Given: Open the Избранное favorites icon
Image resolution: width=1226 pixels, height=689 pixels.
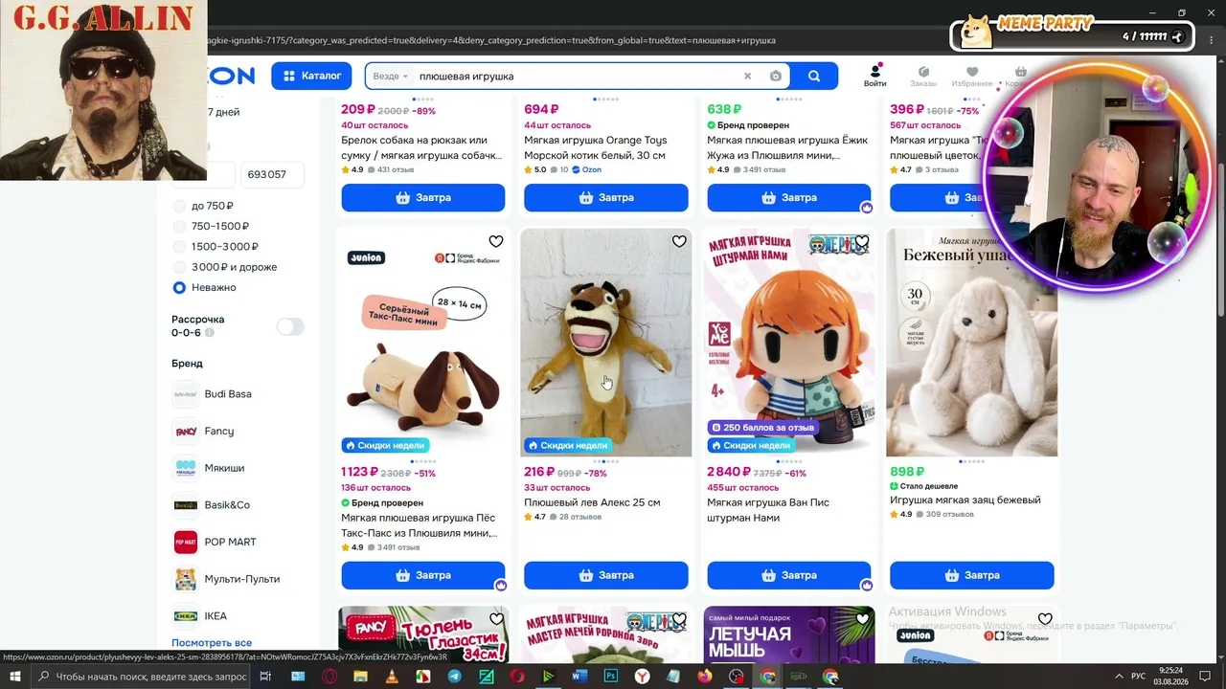Looking at the screenshot, I should pos(972,77).
